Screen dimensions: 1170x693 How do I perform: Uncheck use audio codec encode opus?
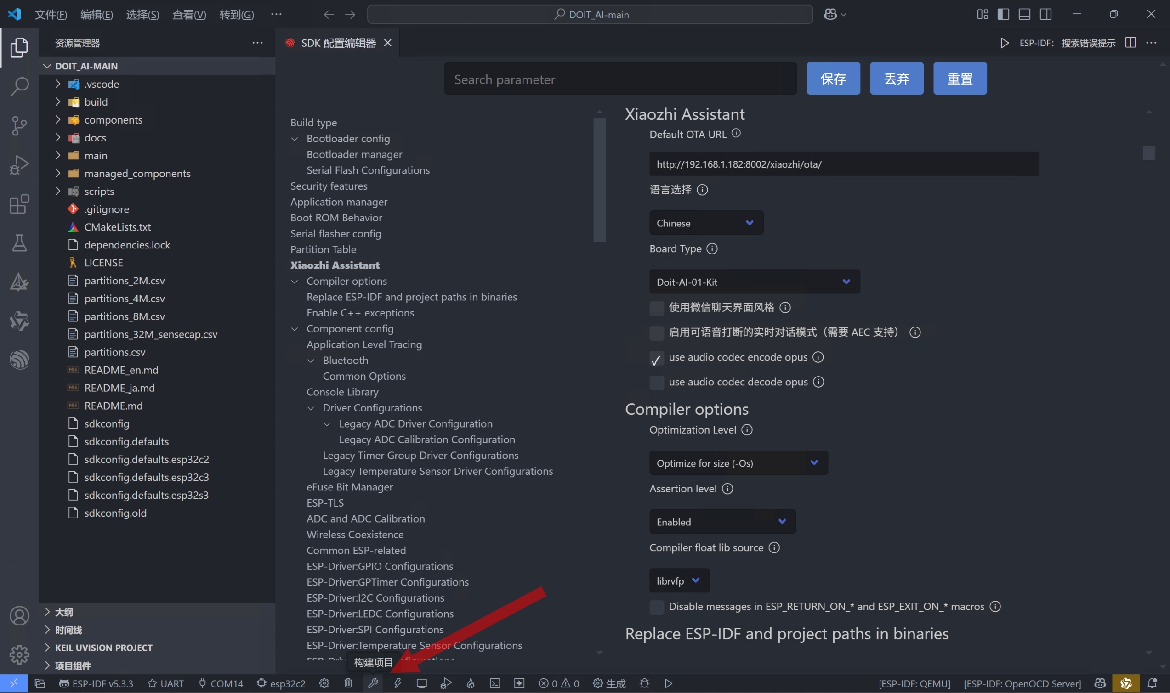tap(657, 358)
